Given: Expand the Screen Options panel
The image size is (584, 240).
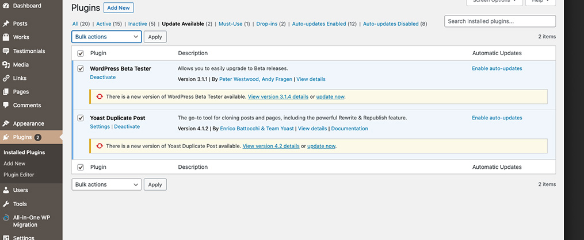Looking at the screenshot, I should coord(494,2).
